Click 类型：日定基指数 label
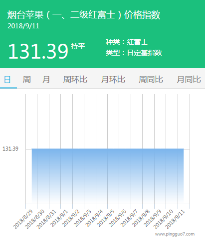The width and height of the screenshot is (205, 238). (x=134, y=53)
